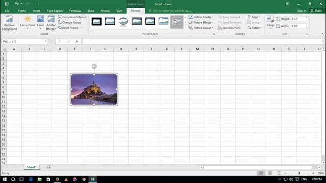Switch to the Home tab
Image resolution: width=326 pixels, height=183 pixels.
pyautogui.click(x=22, y=11)
